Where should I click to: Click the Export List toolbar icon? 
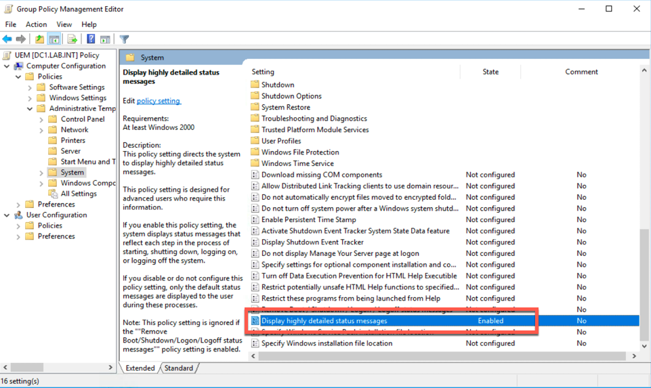click(x=72, y=39)
